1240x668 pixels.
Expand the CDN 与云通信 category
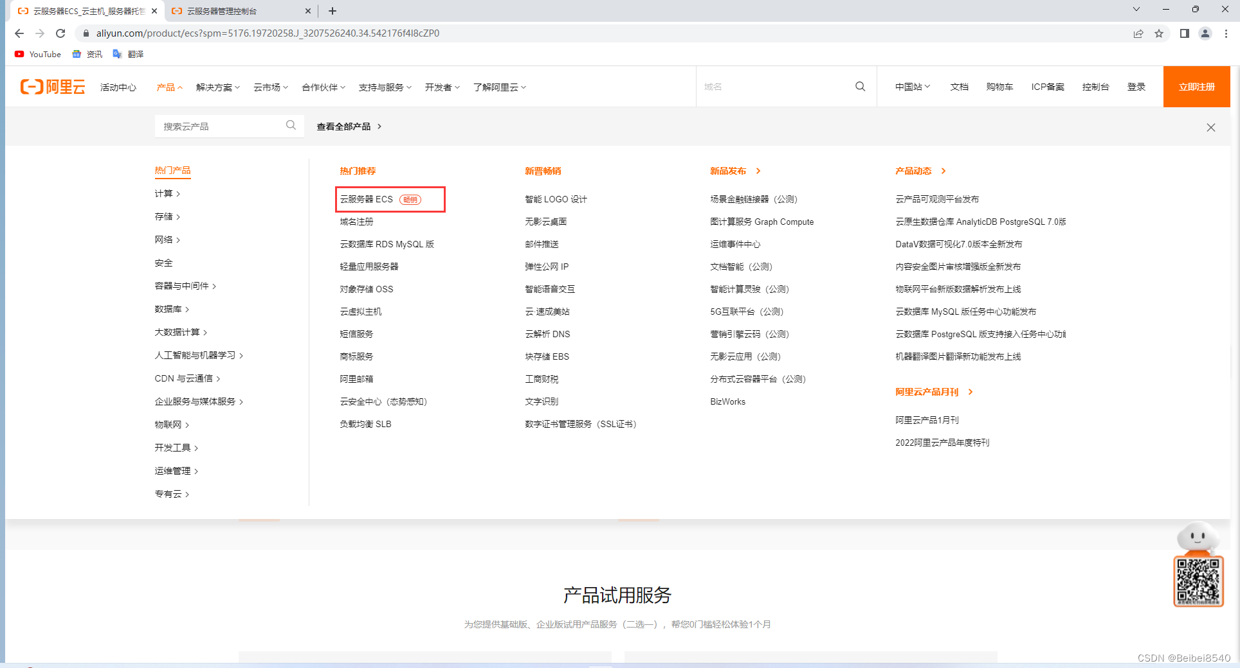pyautogui.click(x=187, y=378)
